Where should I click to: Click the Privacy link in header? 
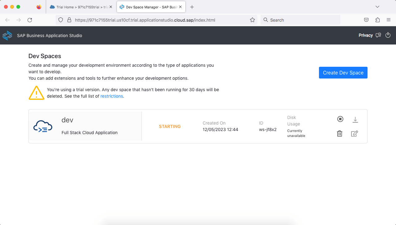[366, 35]
